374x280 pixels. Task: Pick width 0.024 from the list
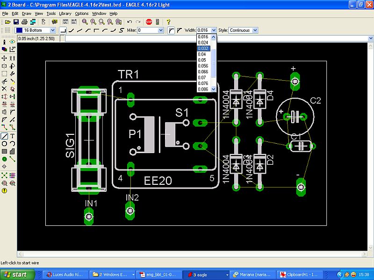click(x=203, y=42)
